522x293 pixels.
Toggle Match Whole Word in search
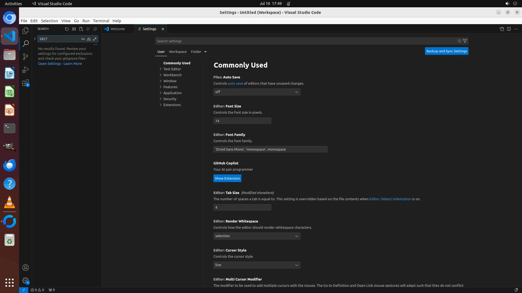click(x=89, y=39)
